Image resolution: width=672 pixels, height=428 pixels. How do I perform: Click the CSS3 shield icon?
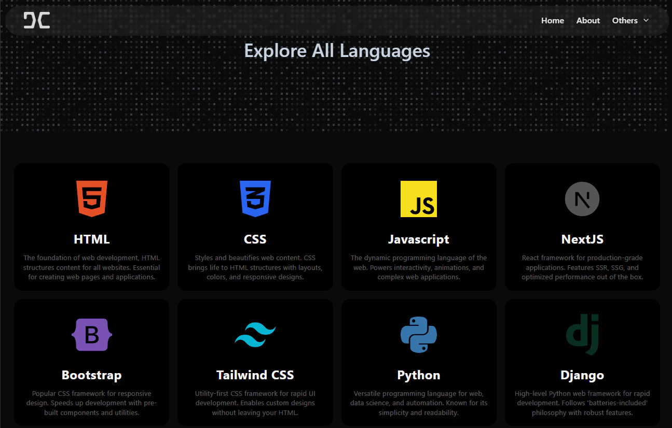pos(255,199)
